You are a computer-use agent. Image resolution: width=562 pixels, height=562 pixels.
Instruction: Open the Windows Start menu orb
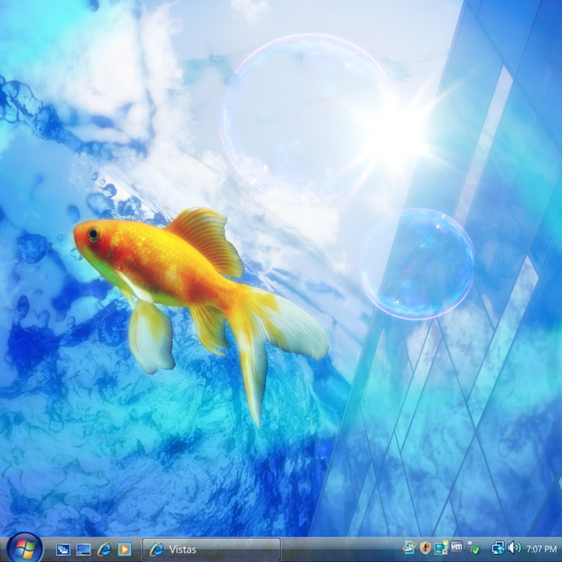click(x=24, y=548)
